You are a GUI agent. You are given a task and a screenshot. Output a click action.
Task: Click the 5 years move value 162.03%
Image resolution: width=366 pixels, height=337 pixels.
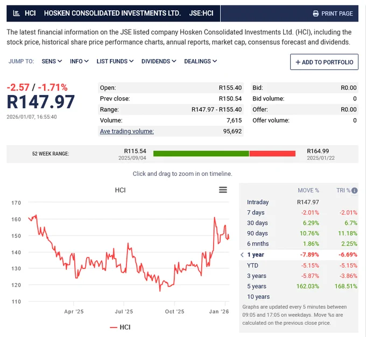[308, 286]
